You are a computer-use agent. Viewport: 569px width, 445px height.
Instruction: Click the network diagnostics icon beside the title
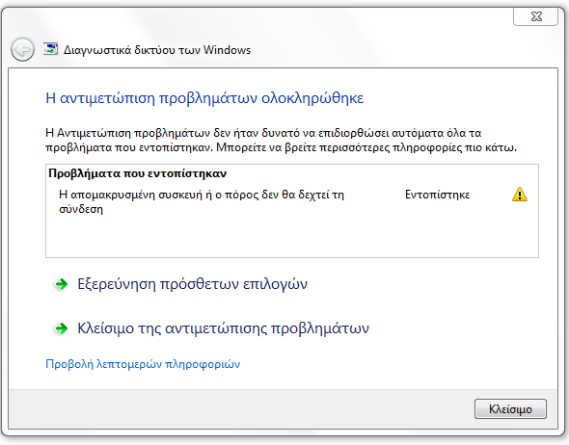tap(50, 49)
